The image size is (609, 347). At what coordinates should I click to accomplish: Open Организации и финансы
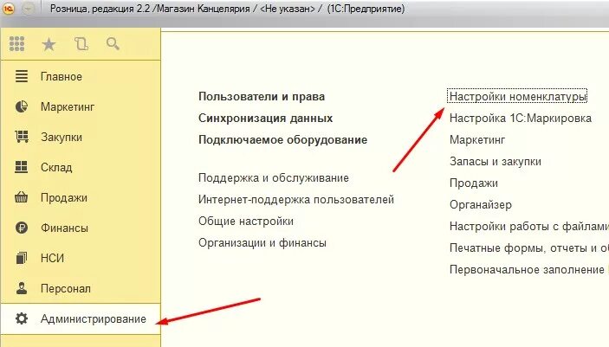click(262, 243)
